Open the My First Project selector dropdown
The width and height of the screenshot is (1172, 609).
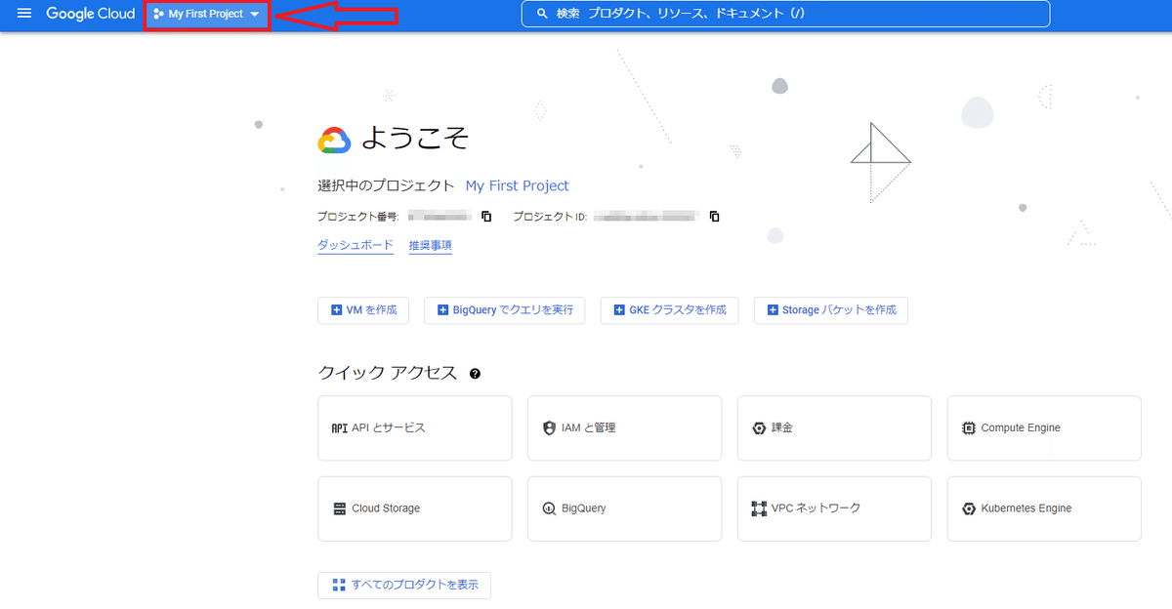click(x=206, y=15)
